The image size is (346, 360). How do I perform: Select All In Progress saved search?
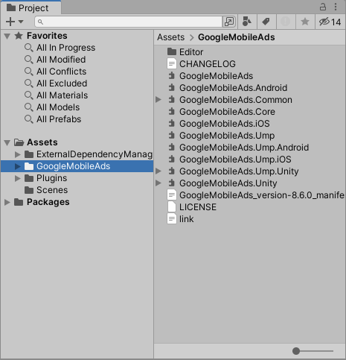65,48
